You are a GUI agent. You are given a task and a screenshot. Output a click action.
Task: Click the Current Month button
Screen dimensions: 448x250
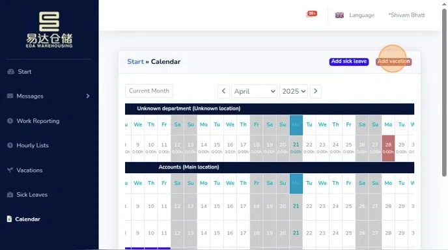coord(149,91)
